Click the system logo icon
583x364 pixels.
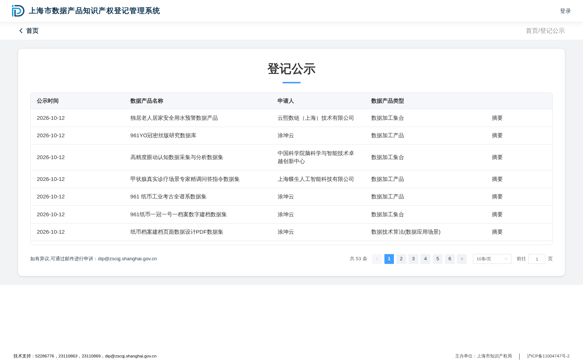click(18, 11)
